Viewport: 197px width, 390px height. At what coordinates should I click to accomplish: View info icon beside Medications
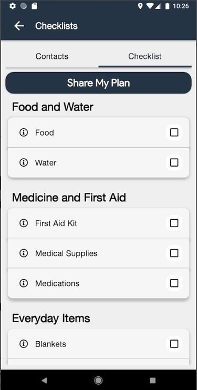[x=24, y=283]
